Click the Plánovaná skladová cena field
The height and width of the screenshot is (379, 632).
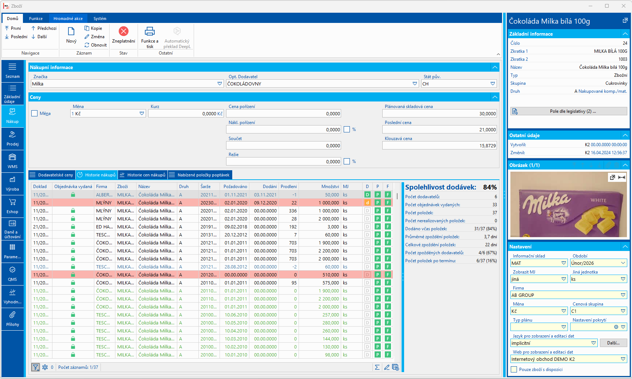pos(439,113)
